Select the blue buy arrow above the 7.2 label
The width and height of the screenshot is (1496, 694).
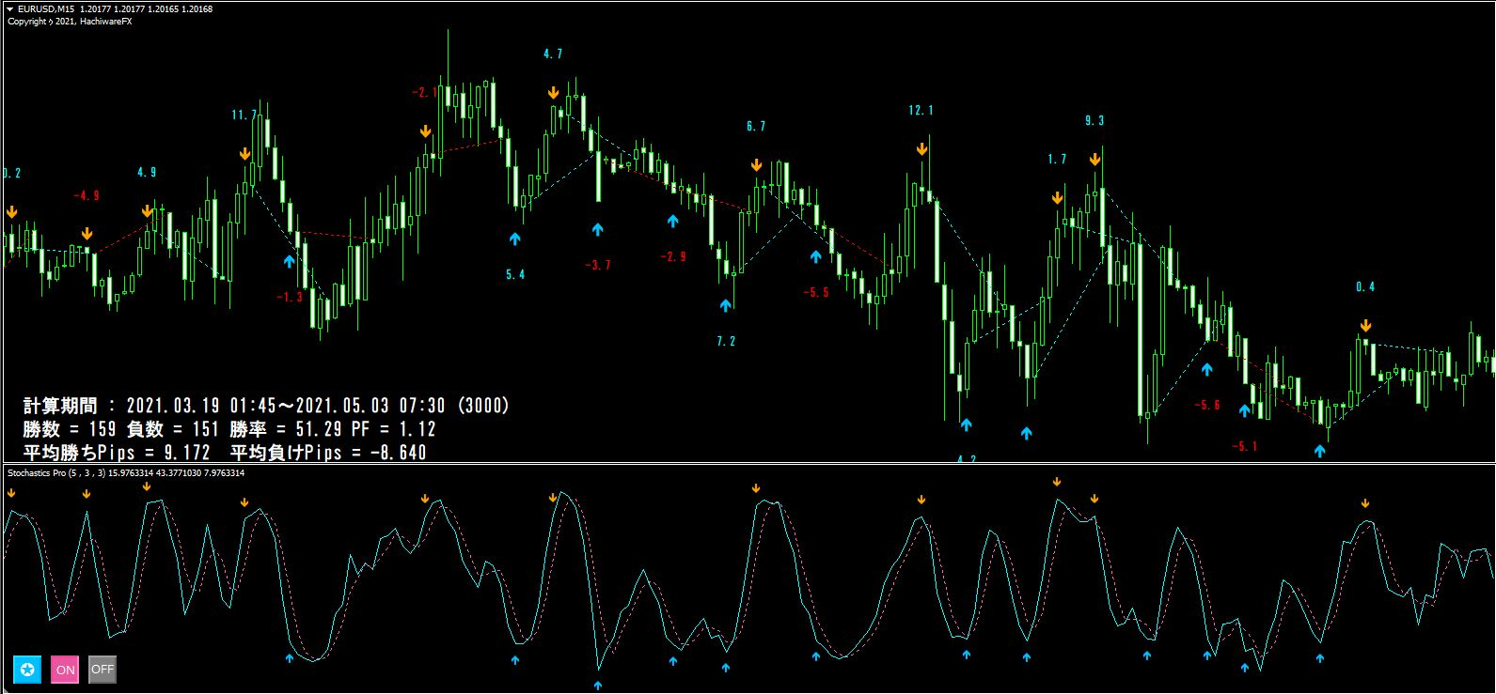point(725,305)
